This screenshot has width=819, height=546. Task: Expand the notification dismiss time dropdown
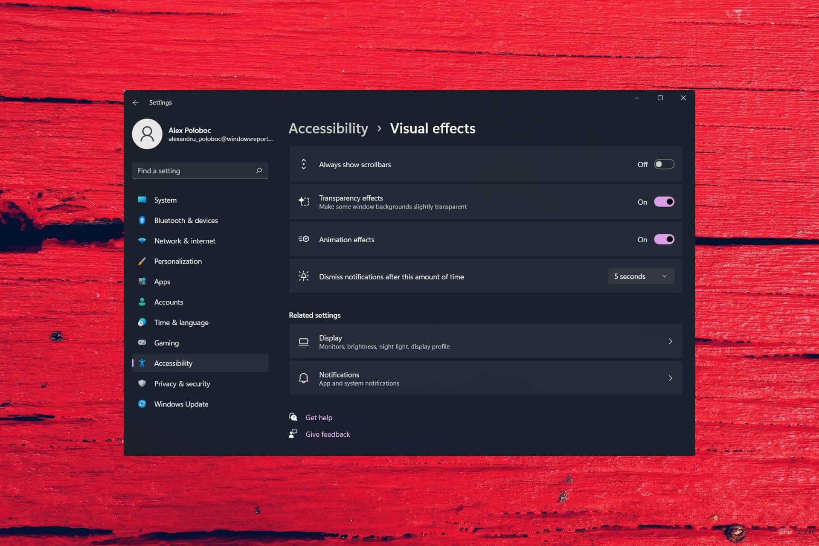coord(640,276)
